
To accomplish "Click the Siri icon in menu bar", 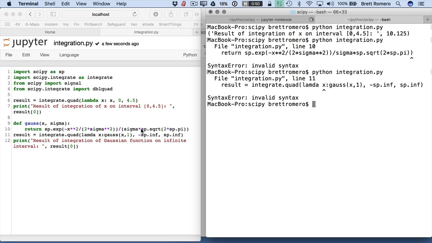I will [x=410, y=4].
